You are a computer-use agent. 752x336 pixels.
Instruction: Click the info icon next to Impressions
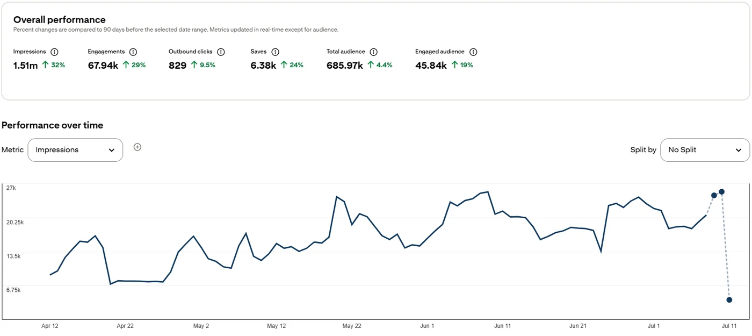[54, 52]
